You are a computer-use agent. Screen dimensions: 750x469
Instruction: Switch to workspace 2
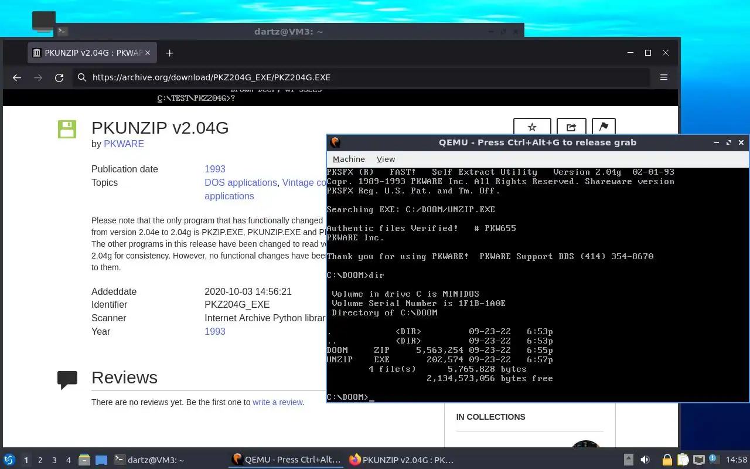click(x=40, y=460)
